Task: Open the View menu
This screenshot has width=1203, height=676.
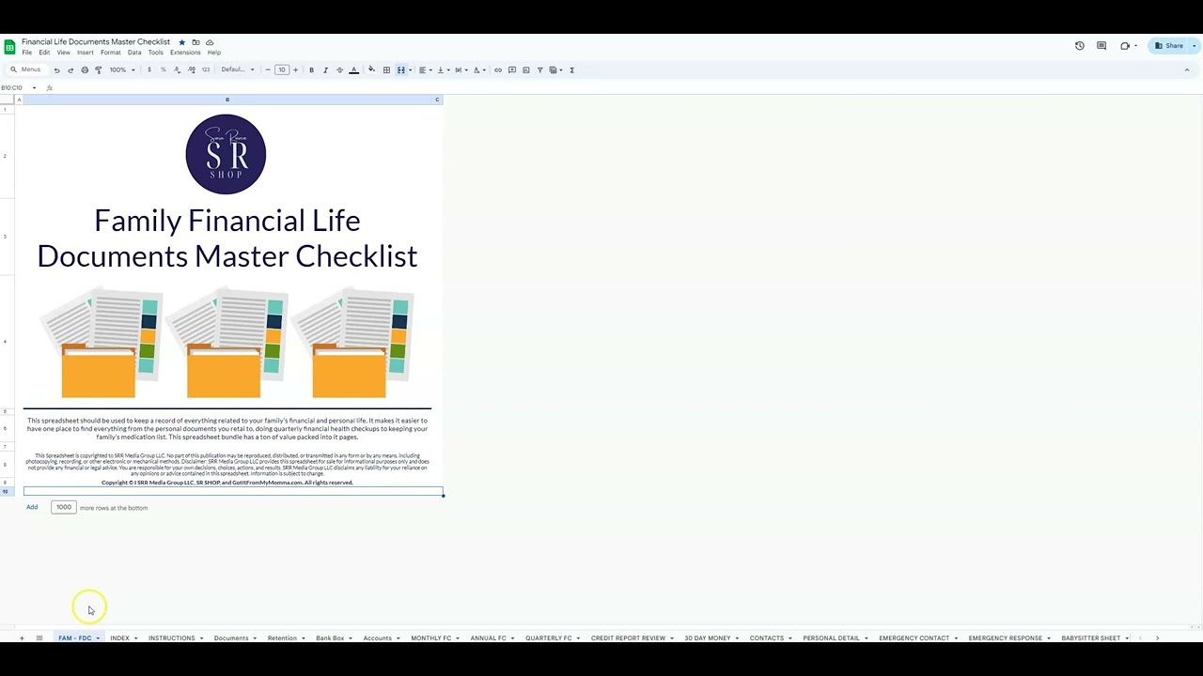Action: point(63,53)
